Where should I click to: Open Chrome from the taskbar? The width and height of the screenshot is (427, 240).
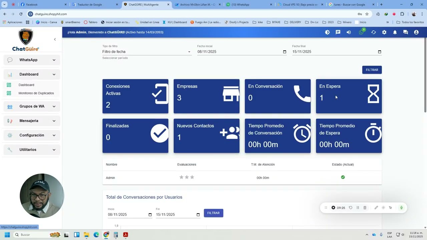point(106,235)
